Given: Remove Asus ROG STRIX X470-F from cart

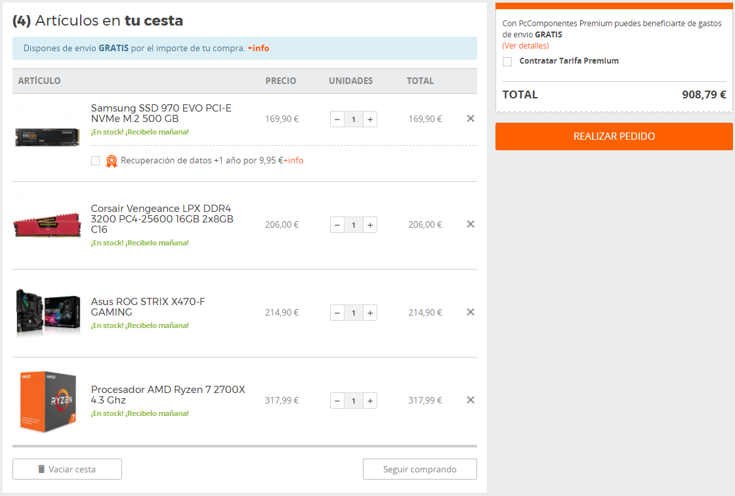Looking at the screenshot, I should click(x=471, y=312).
